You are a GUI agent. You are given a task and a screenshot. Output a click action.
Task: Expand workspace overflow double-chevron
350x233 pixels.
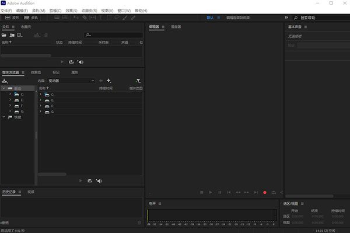pyautogui.click(x=286, y=18)
